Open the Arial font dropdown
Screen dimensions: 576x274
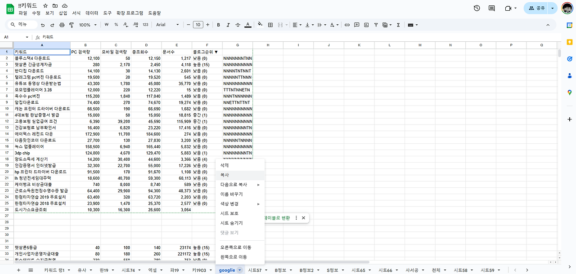click(x=167, y=25)
